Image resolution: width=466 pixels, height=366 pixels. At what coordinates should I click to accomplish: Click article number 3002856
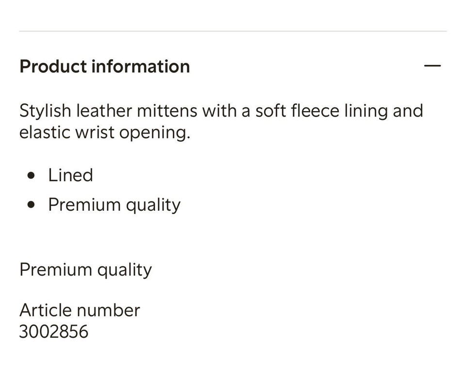[54, 332]
